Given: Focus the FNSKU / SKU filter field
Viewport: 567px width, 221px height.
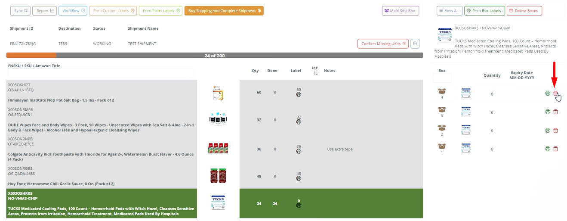Looking at the screenshot, I should click(x=100, y=73).
